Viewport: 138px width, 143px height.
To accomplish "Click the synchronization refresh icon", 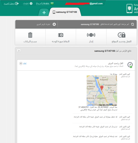I will tap(132, 24).
